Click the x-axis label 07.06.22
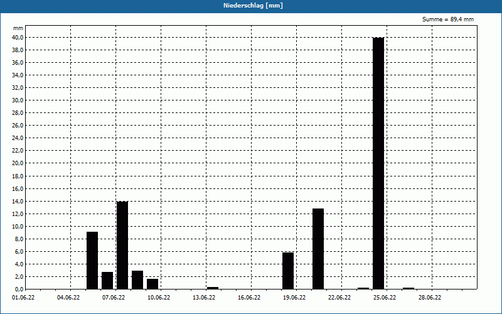The width and height of the screenshot is (502, 314). tap(114, 298)
